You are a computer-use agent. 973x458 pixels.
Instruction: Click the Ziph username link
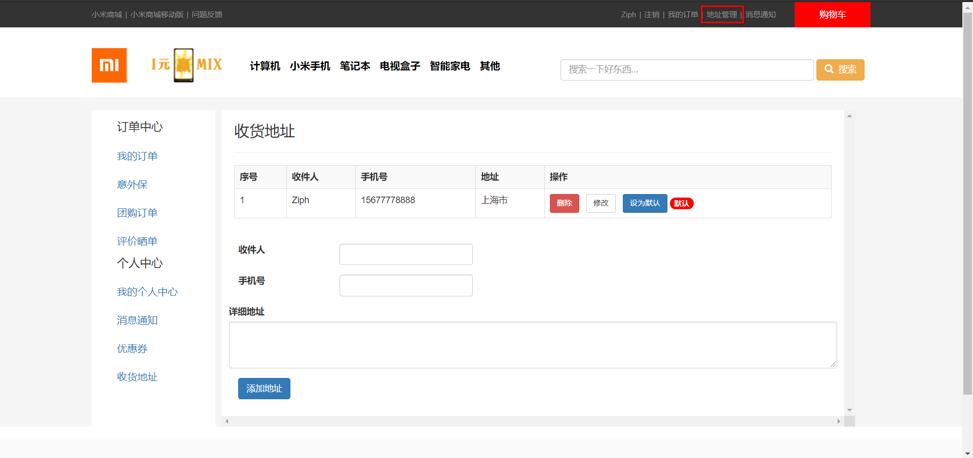pos(628,15)
